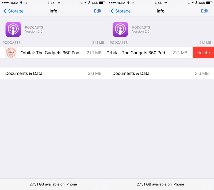Tap the Podcasts app icon in left screen
Viewport: 214px width, 190px height.
coord(13,29)
